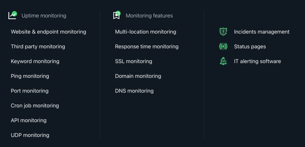Open IT alerting software text link
This screenshot has width=305, height=147.
click(x=257, y=61)
